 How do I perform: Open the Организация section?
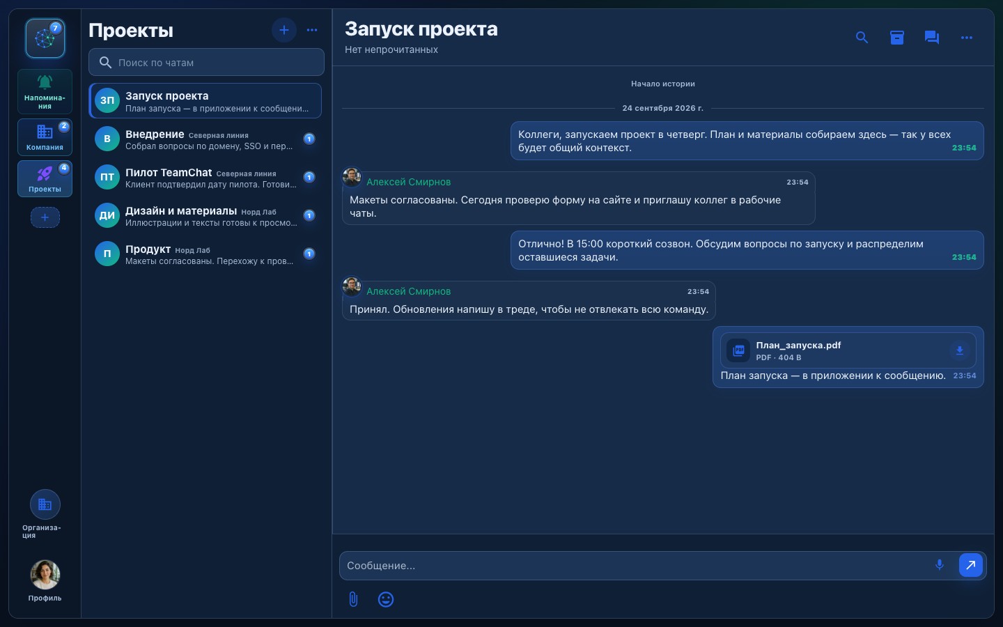(45, 515)
